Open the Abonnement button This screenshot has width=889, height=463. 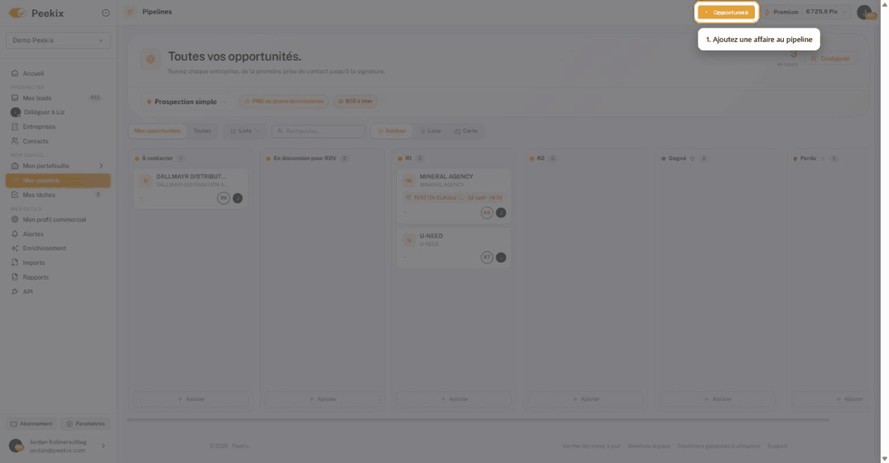pyautogui.click(x=32, y=424)
